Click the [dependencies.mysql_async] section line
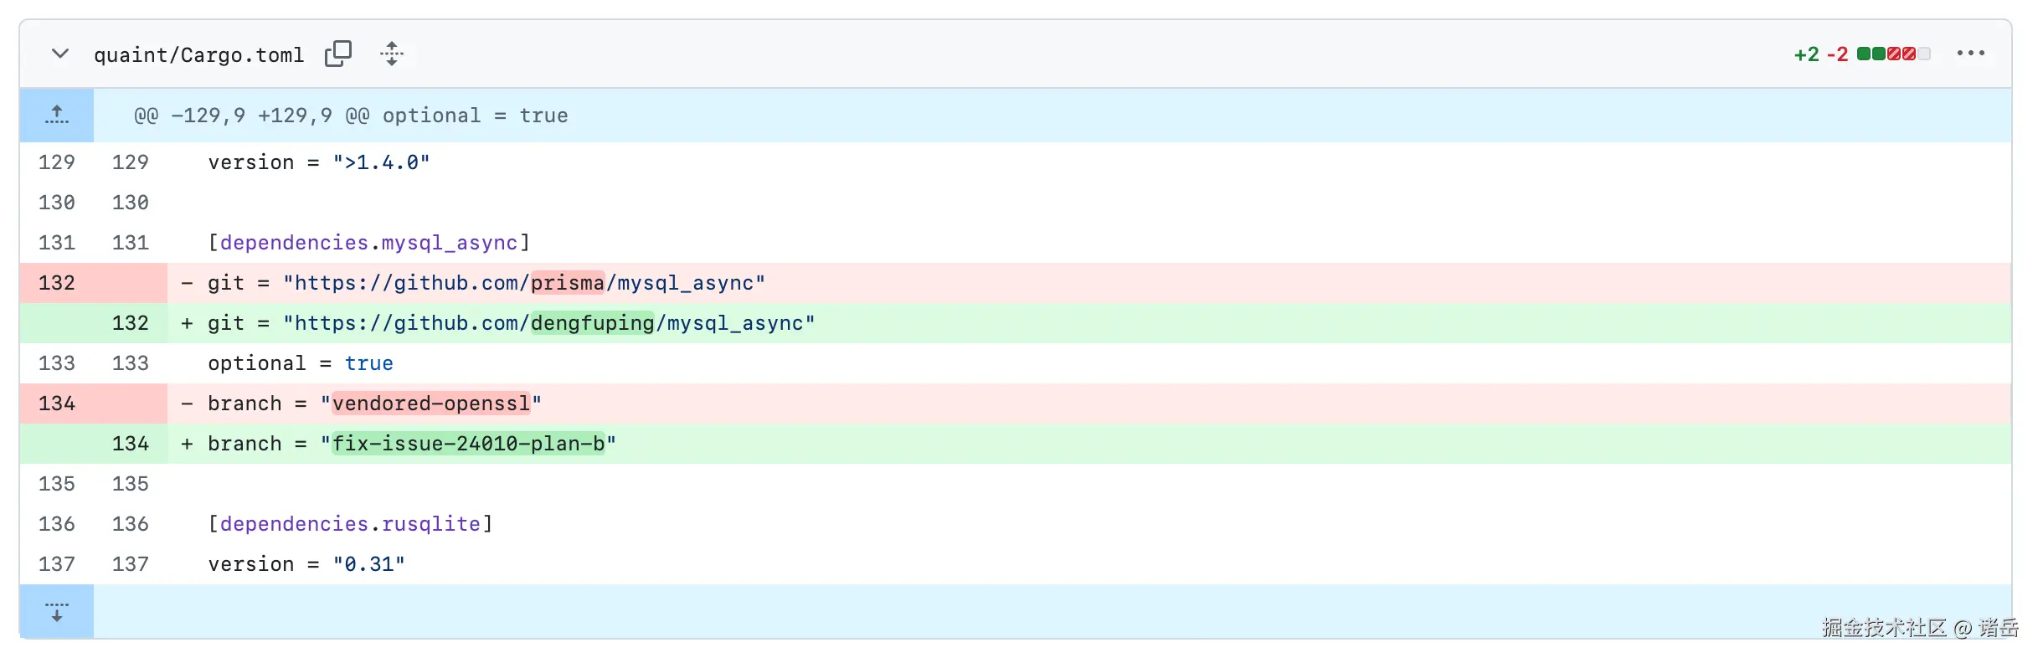 point(368,243)
